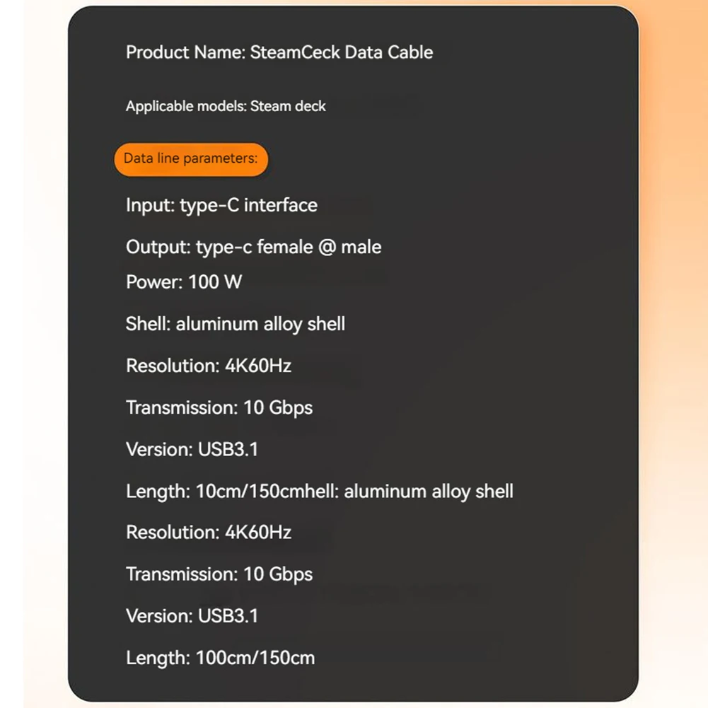Click the Resolution line directly under the Shell line
Viewport: 708px width, 708px height.
(208, 366)
